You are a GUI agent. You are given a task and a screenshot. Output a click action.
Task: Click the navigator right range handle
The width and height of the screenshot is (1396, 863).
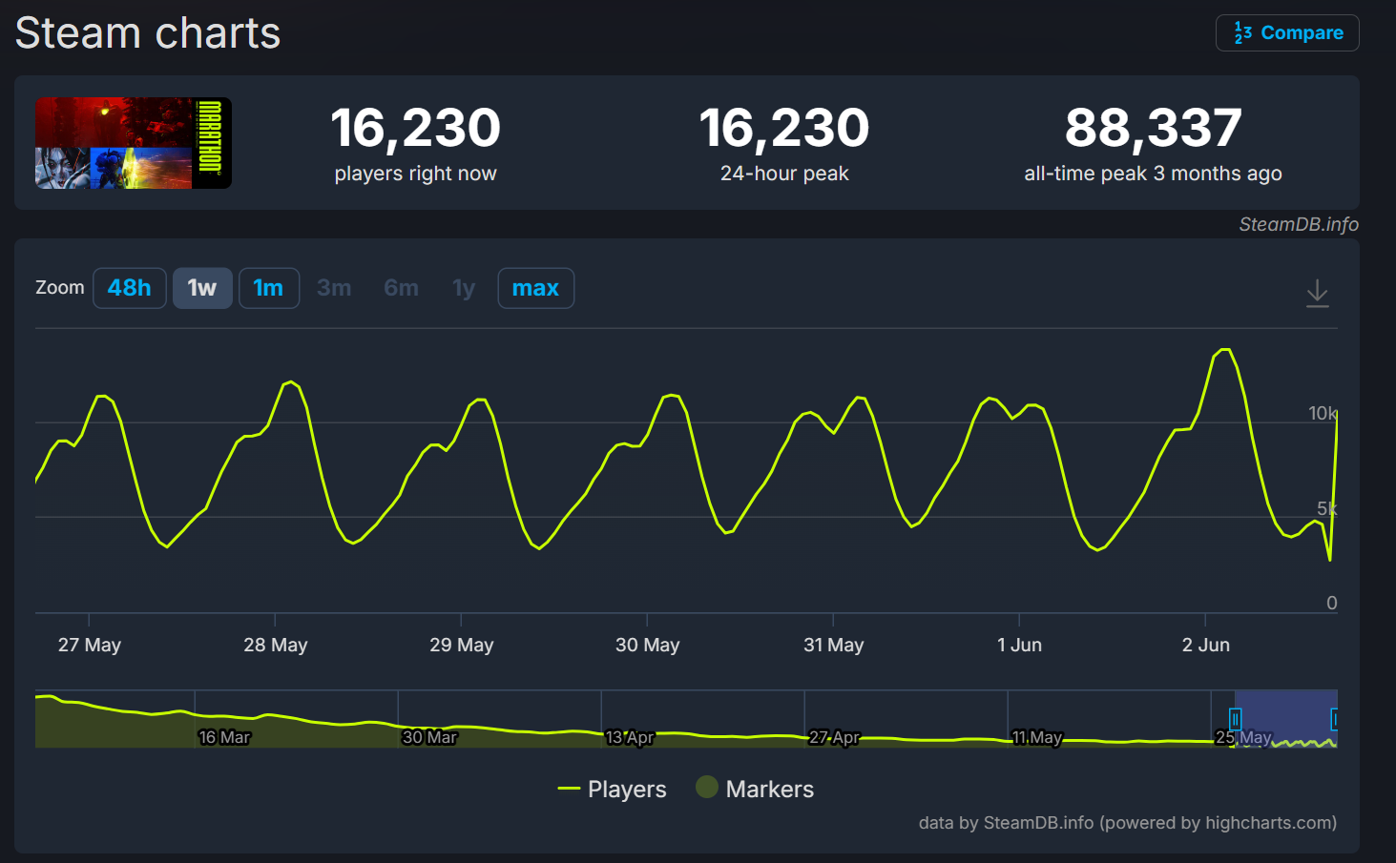point(1334,719)
